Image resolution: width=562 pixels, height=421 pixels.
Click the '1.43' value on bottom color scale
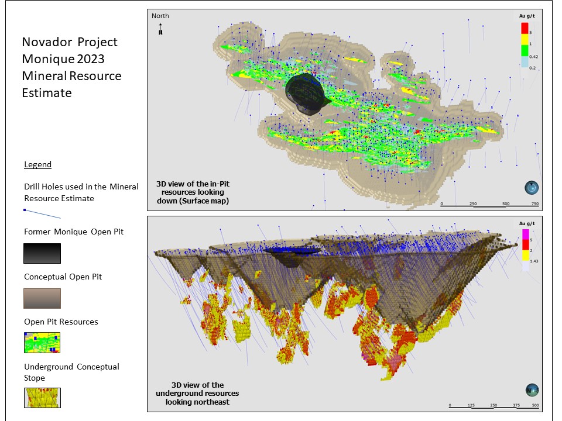pos(534,261)
